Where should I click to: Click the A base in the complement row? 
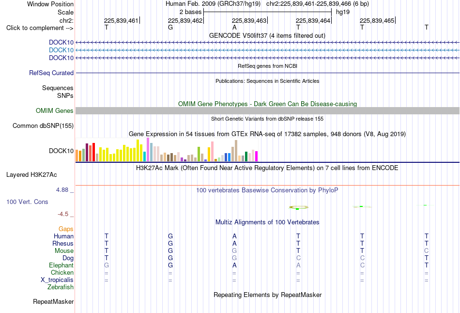pos(234,28)
